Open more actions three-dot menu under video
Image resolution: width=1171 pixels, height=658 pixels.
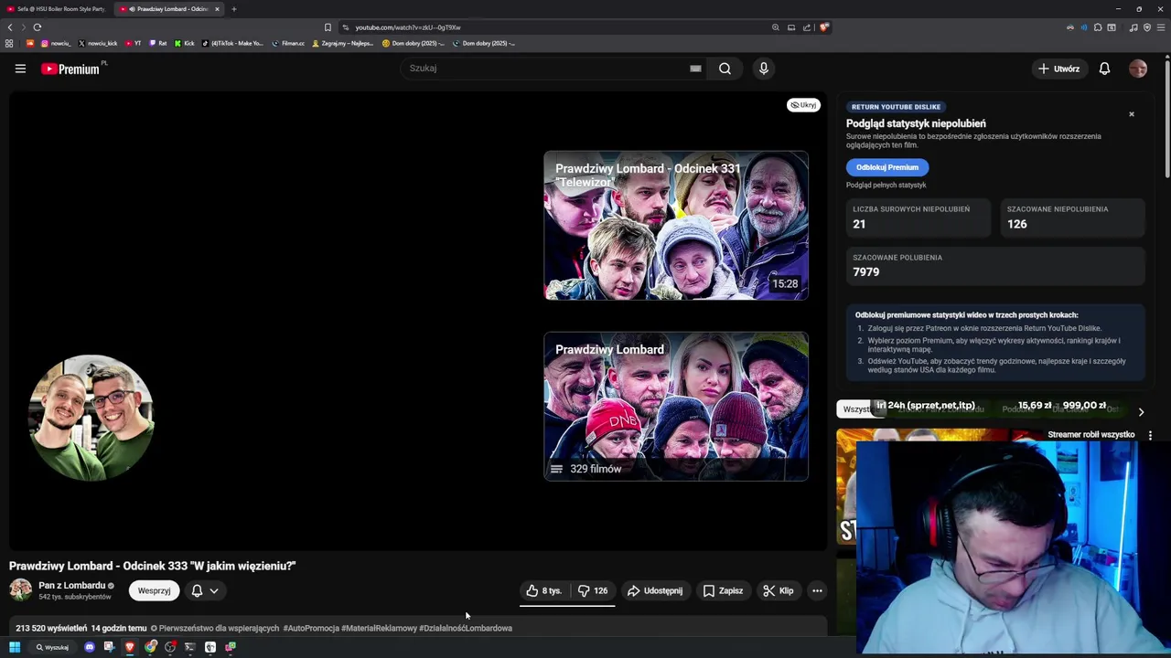coord(817,590)
